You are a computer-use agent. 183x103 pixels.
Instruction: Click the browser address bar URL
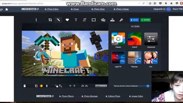click(23, 3)
